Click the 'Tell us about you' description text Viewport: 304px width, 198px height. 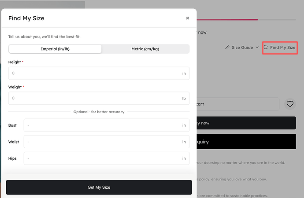(x=44, y=37)
